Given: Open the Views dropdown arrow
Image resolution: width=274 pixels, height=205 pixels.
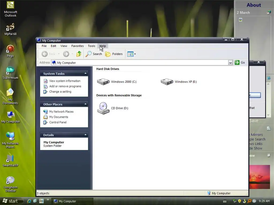Looking at the screenshot, I should click(x=135, y=54).
